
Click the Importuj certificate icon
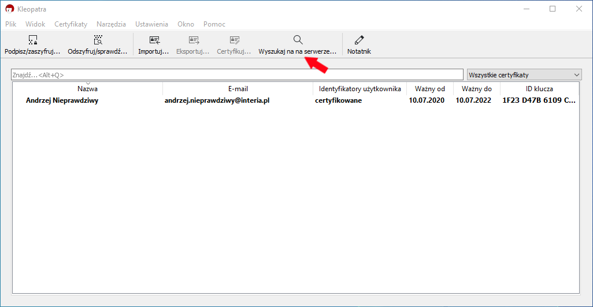click(x=154, y=40)
